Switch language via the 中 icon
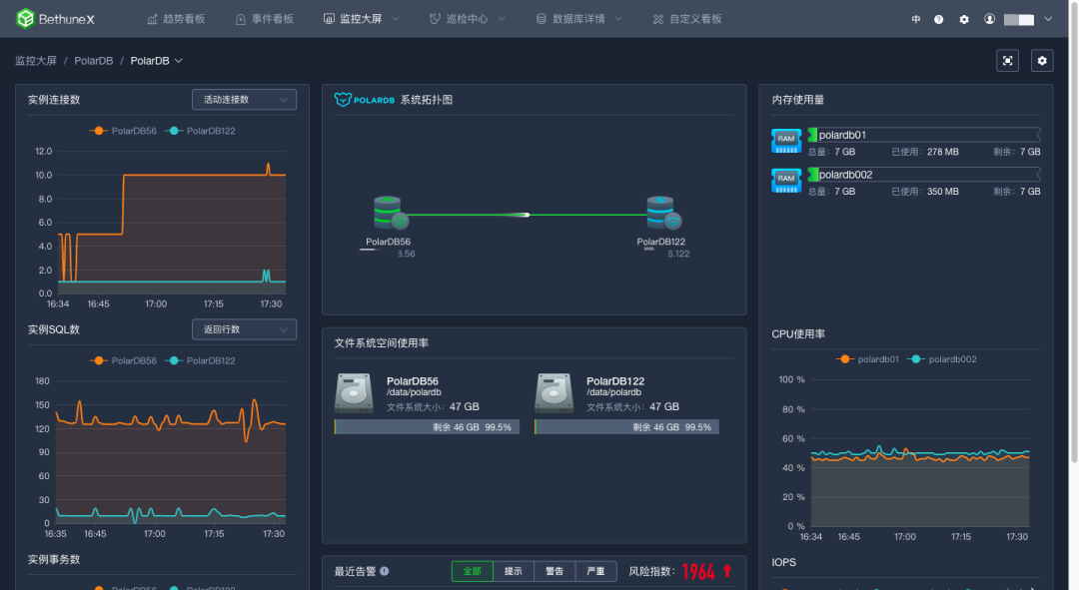 coord(916,19)
